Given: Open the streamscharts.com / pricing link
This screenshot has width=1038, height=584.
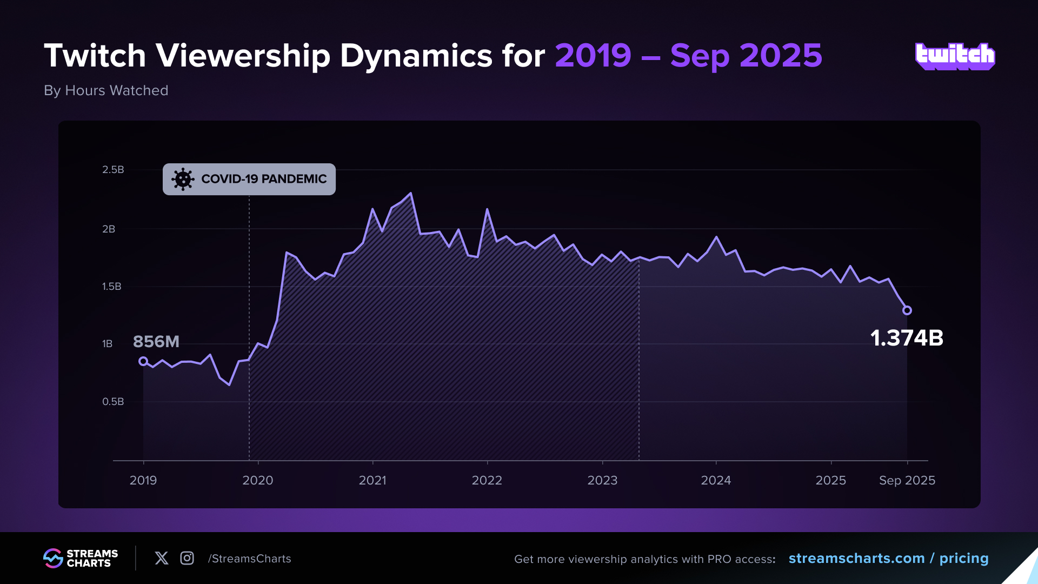Looking at the screenshot, I should coord(888,558).
